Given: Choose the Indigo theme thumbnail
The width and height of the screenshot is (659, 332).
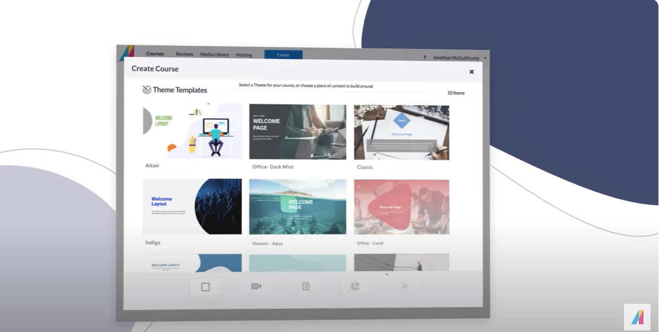Looking at the screenshot, I should click(192, 207).
